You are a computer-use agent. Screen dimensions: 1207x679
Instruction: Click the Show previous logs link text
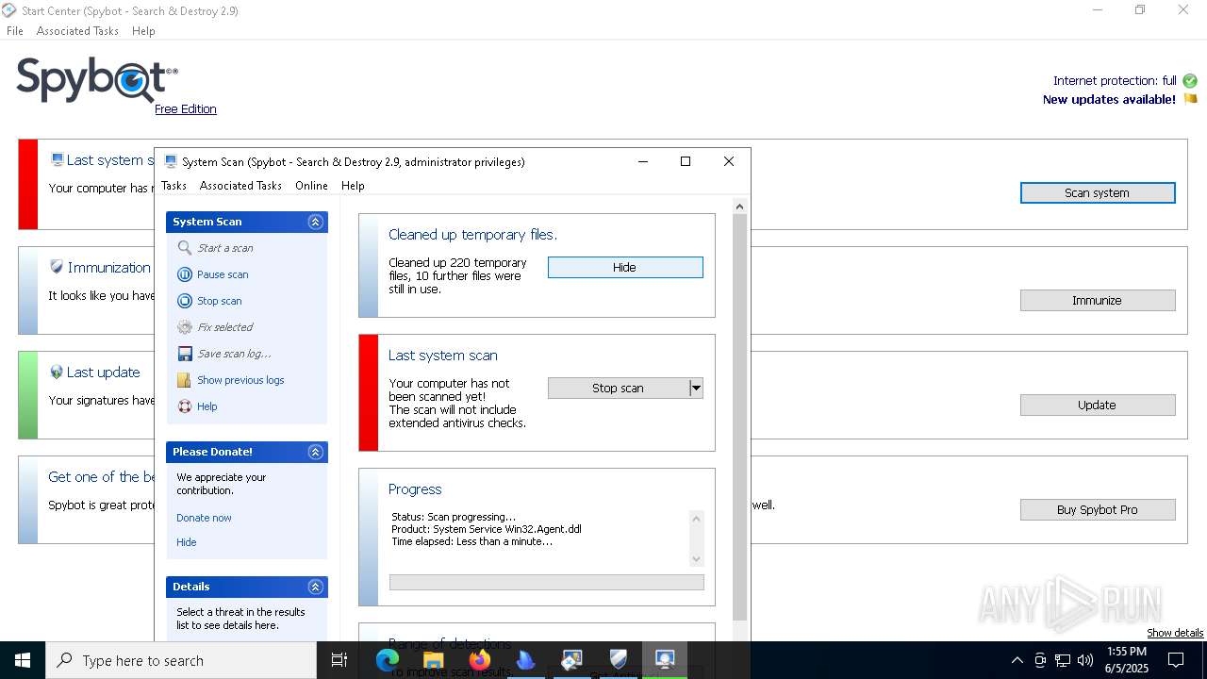(240, 380)
